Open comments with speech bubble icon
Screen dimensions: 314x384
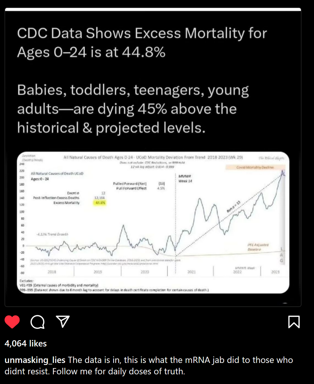(x=38, y=322)
